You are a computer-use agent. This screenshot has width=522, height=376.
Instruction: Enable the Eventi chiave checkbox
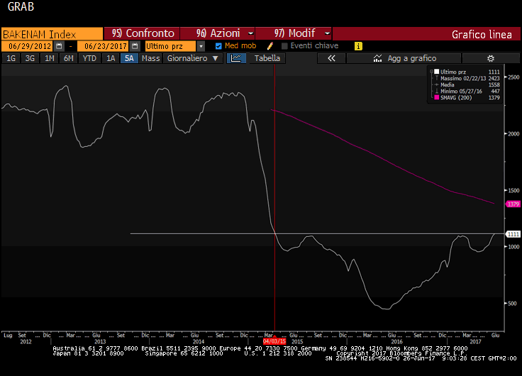click(284, 46)
